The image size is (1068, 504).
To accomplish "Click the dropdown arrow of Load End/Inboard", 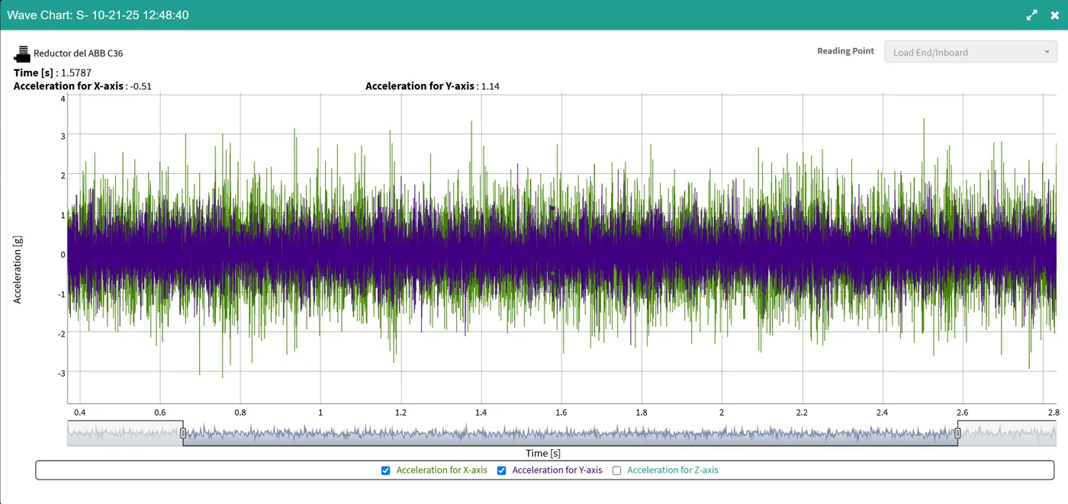I will point(1047,53).
